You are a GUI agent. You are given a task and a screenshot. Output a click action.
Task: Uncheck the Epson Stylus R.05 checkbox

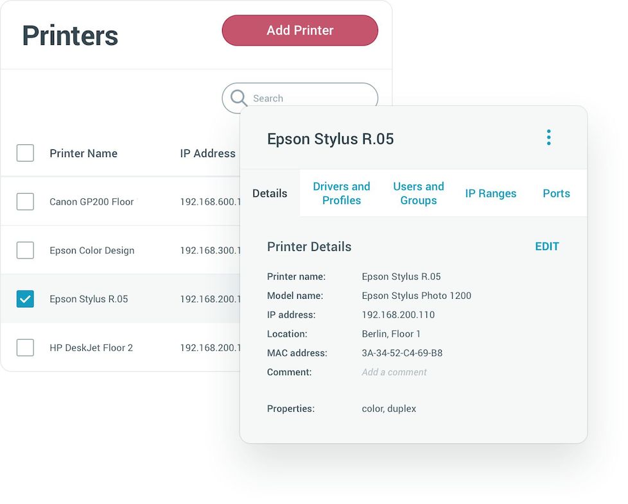25,299
